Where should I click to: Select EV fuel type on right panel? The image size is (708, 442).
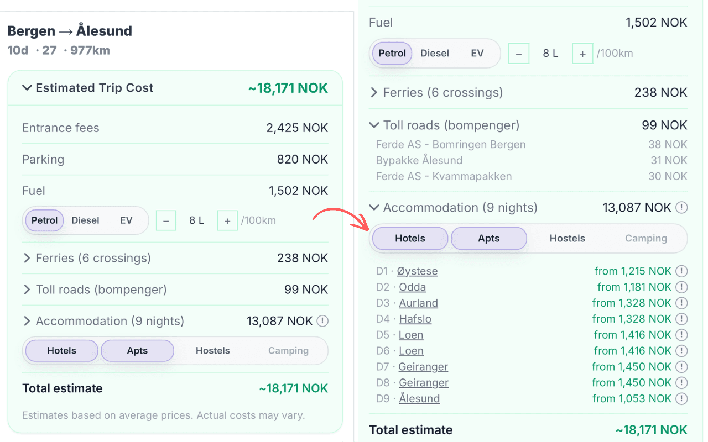point(477,53)
